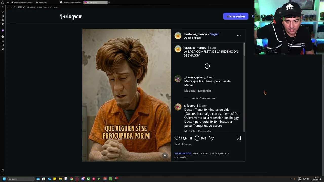Open comments via the speech bubble icon
324x182 pixels.
(197, 138)
